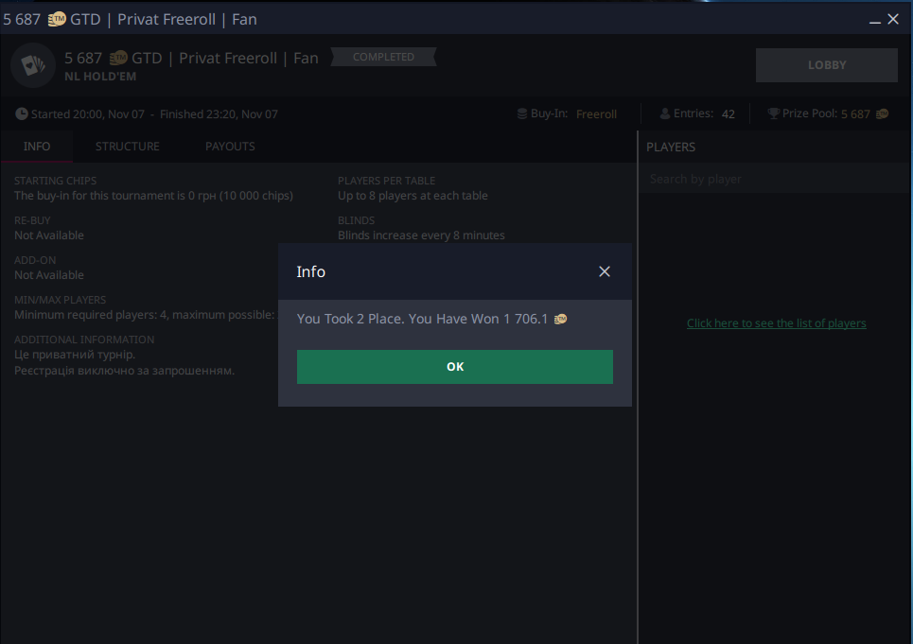Close the Info popup with its X
913x644 pixels.
(605, 271)
